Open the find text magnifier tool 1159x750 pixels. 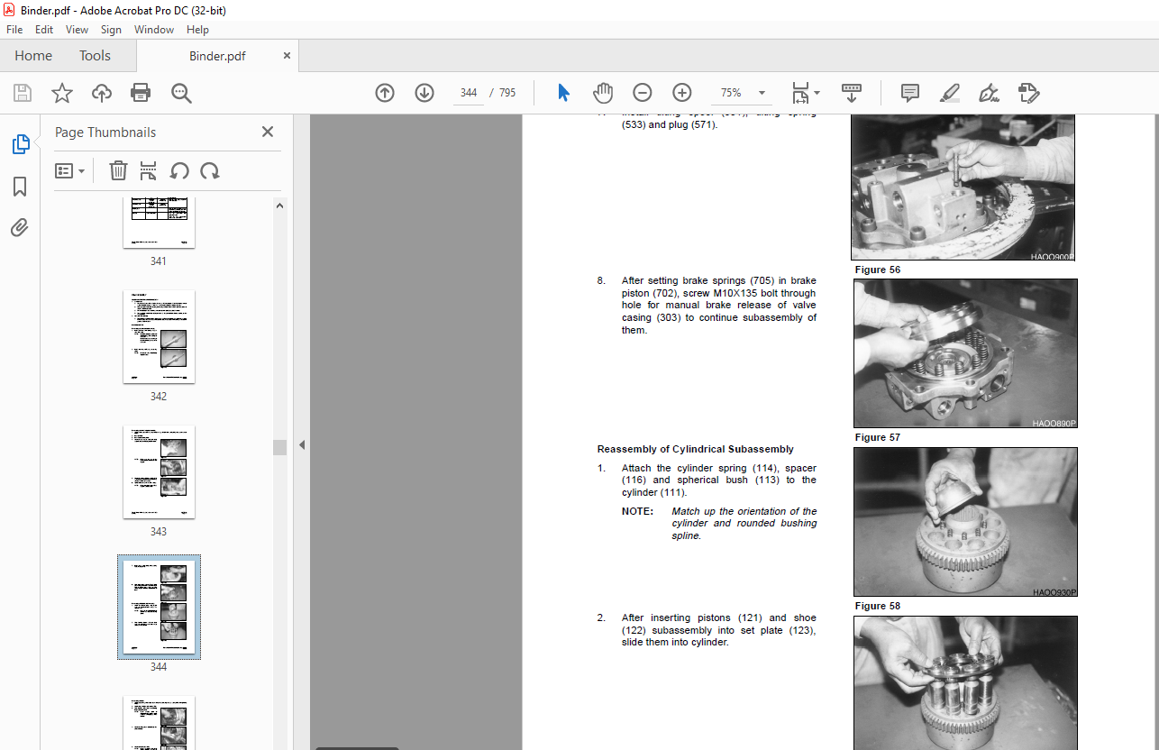(181, 93)
